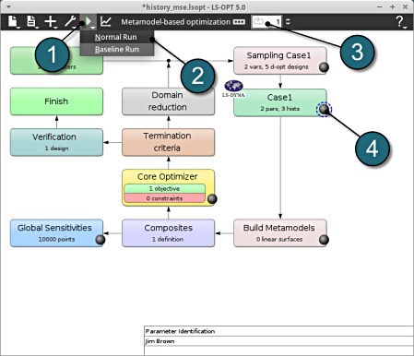This screenshot has width=414, height=356.
Task: Click the help question mark icon
Action: point(400,21)
